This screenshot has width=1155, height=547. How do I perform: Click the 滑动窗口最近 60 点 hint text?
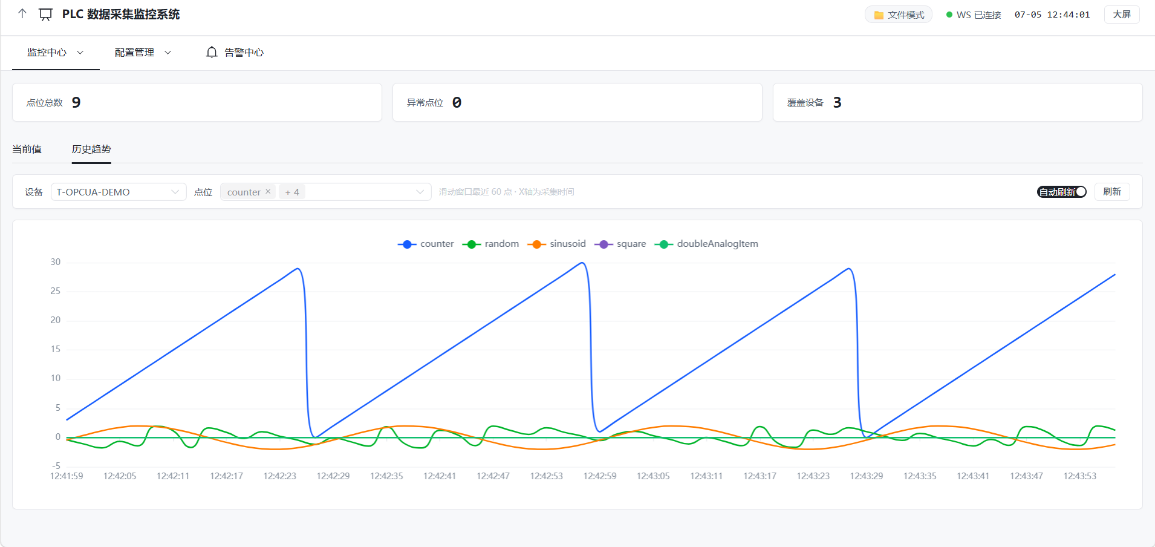(x=507, y=192)
